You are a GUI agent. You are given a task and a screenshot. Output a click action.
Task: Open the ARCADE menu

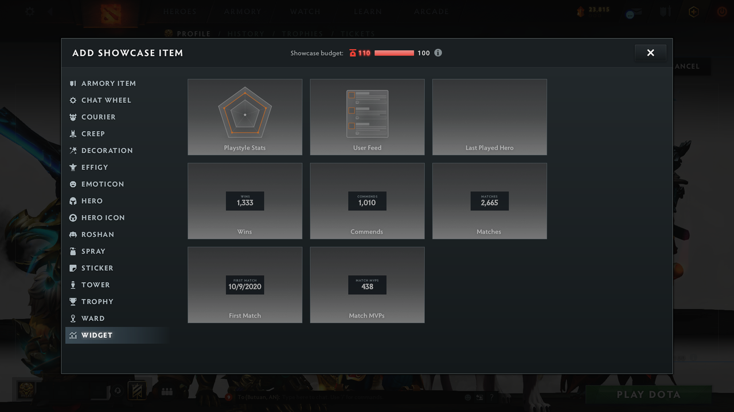431,11
